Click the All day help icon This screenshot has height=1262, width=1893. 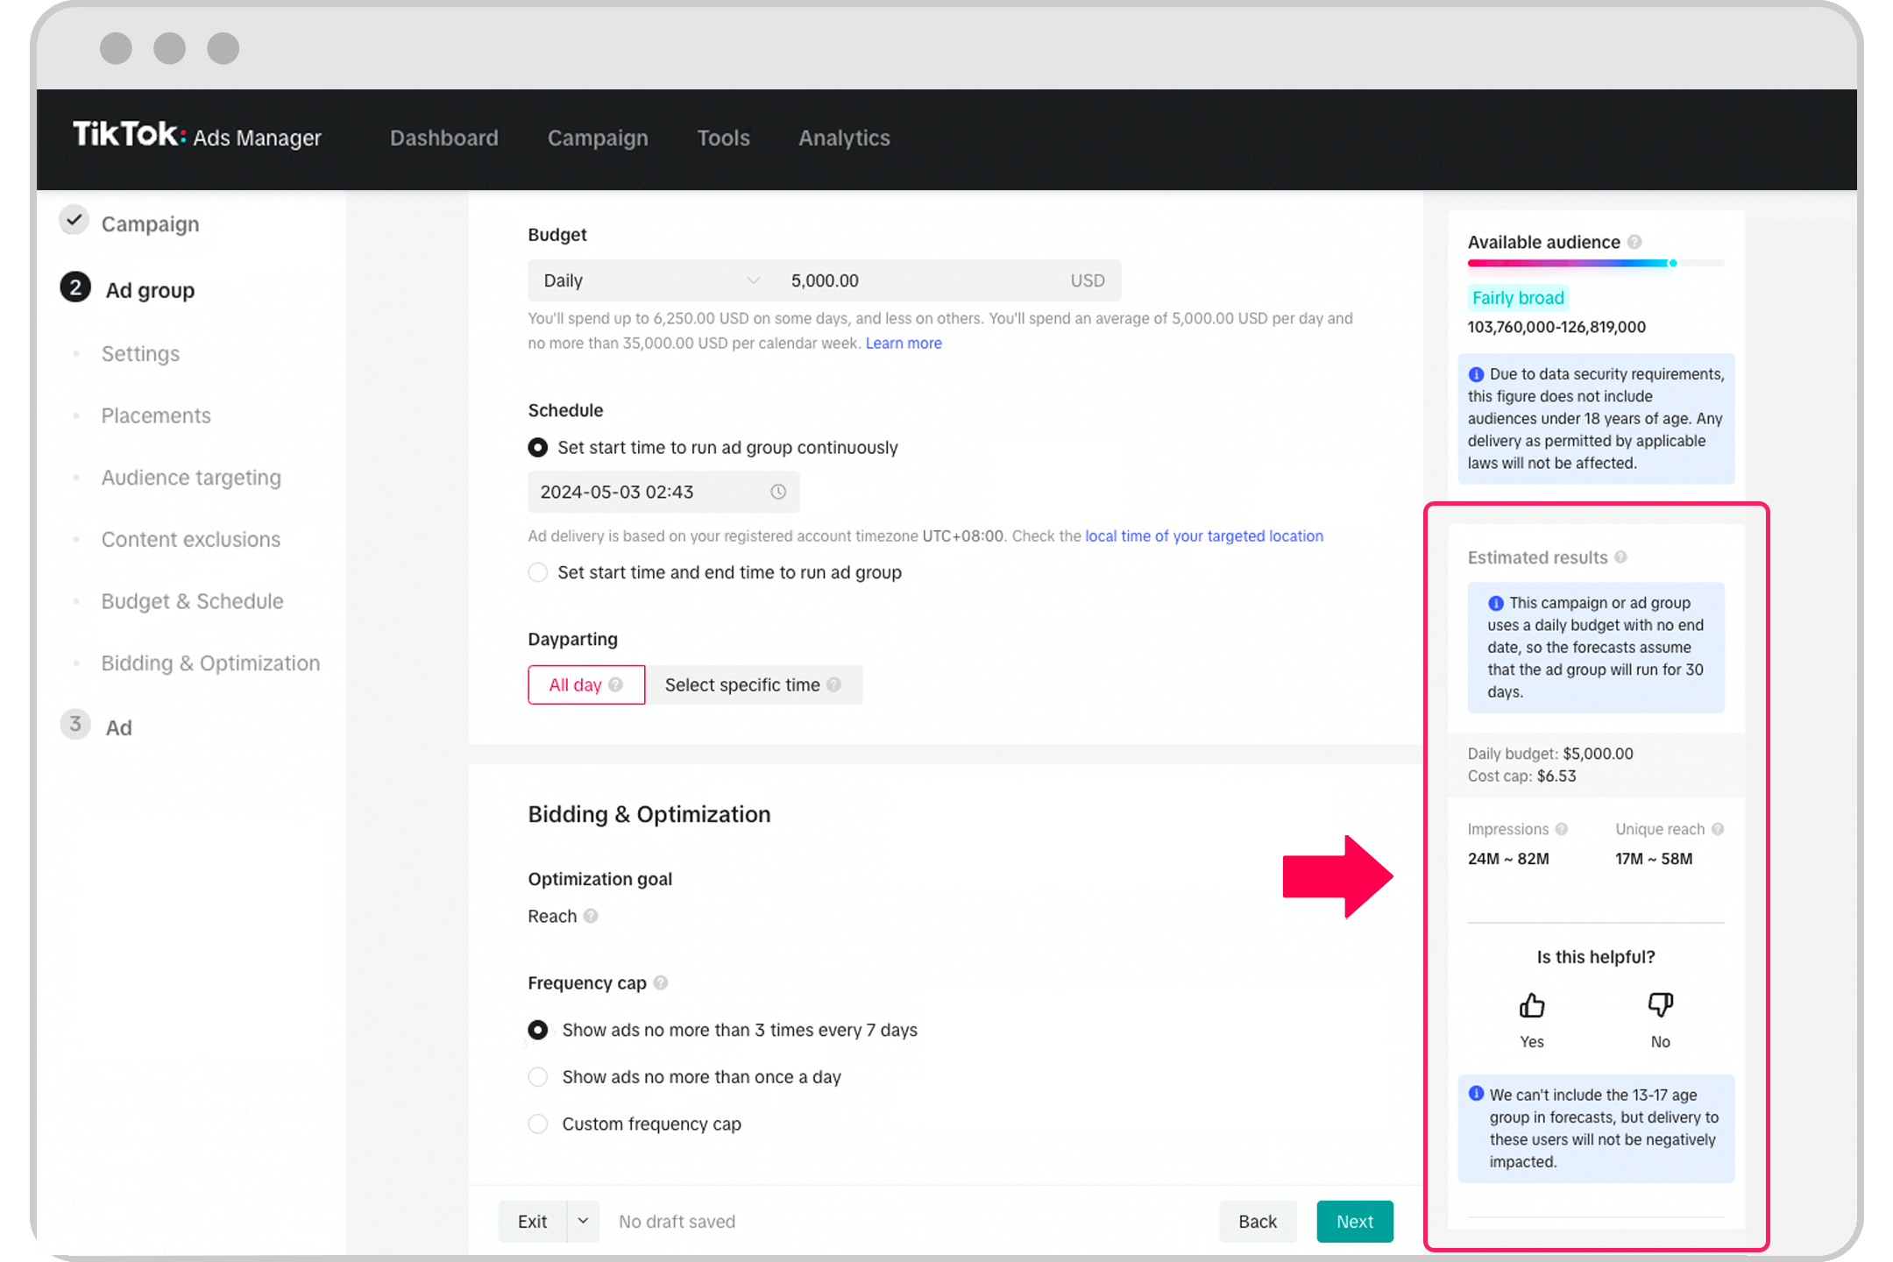[616, 684]
